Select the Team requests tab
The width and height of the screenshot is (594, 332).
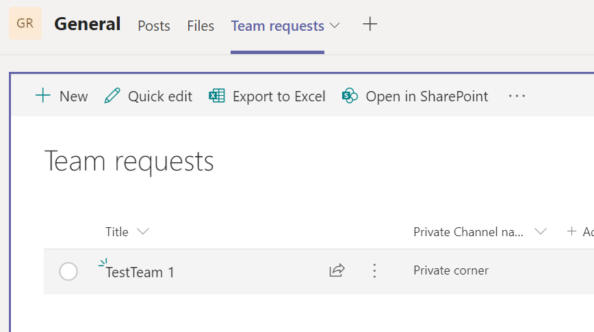click(x=277, y=26)
